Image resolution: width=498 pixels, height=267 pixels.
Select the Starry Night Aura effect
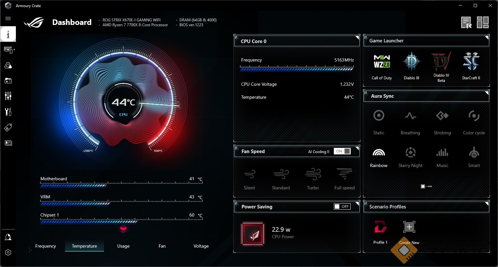click(x=410, y=157)
